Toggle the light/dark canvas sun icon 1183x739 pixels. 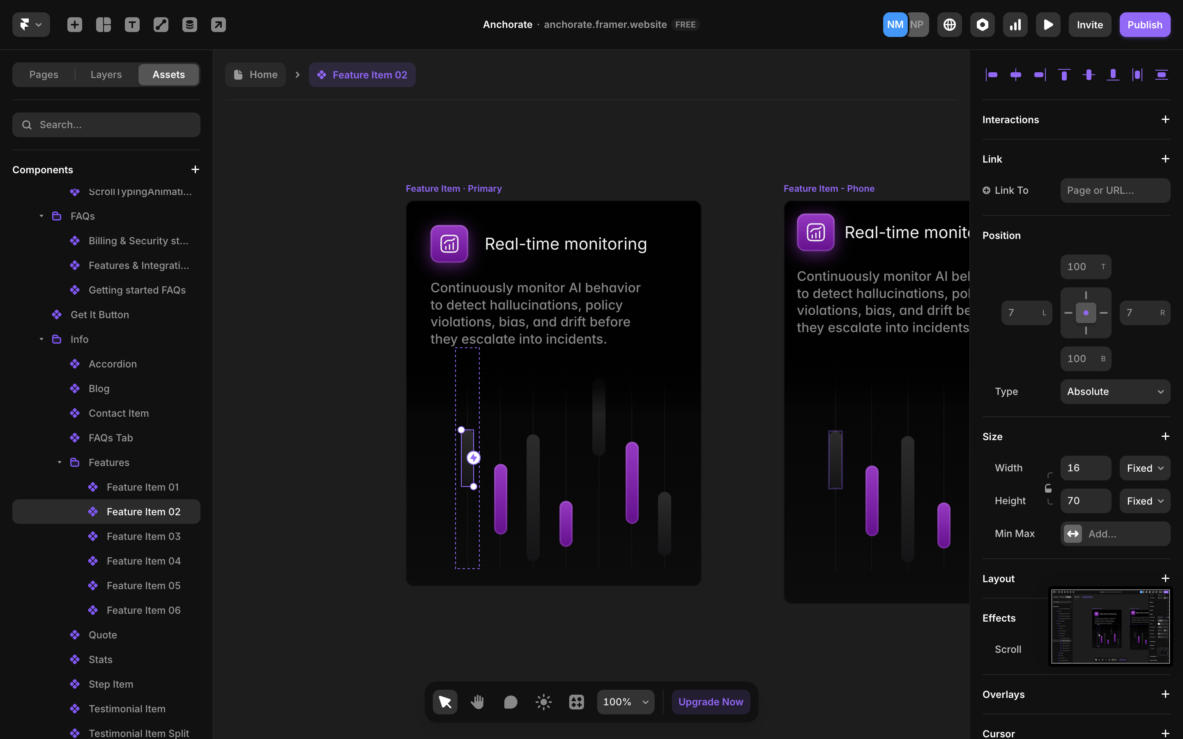pos(543,702)
